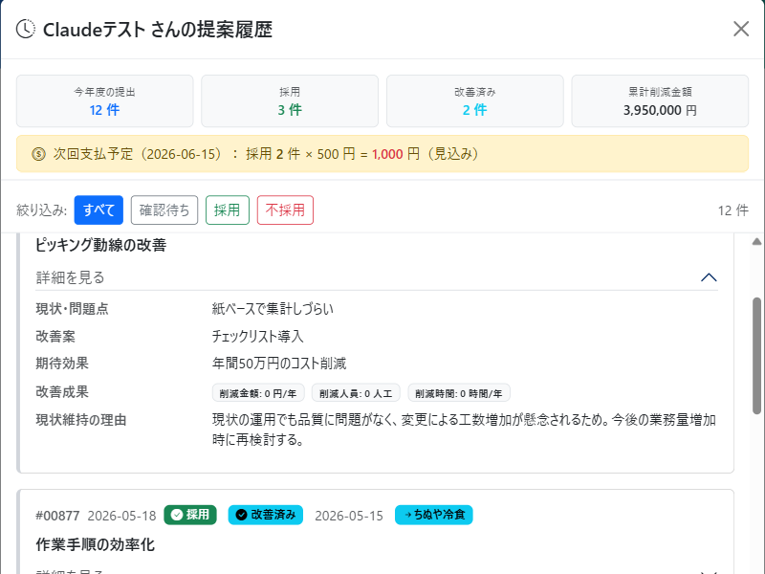
Task: Click the text 年間50万円のコスト削減
Action: click(x=279, y=364)
